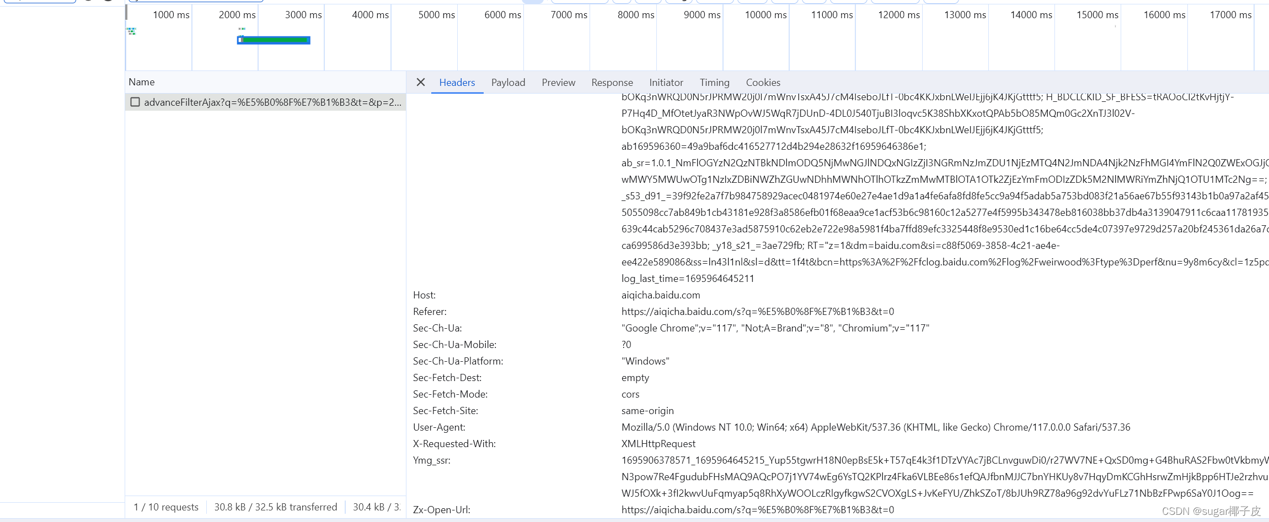Click the Ymg_ssr header name
1269x522 pixels.
pyautogui.click(x=432, y=460)
